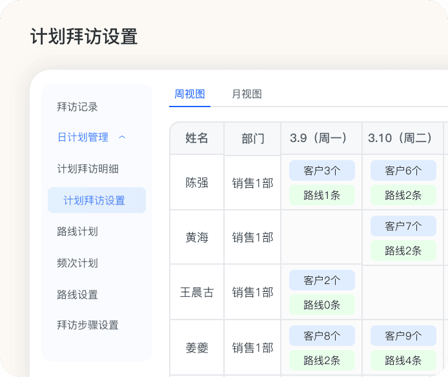Switch to the 月视图 tab
448x377 pixels.
pyautogui.click(x=247, y=94)
